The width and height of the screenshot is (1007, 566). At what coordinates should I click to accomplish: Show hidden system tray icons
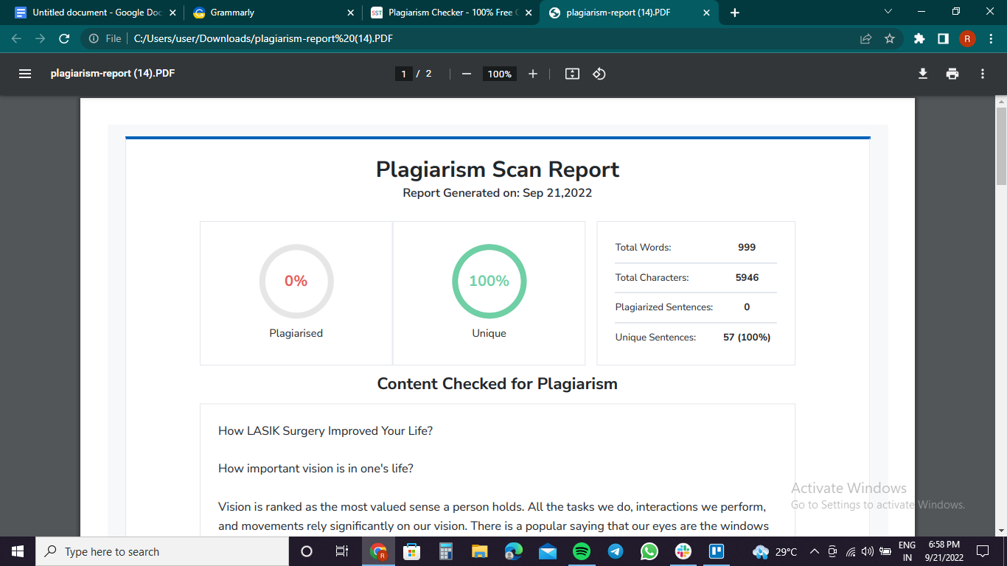point(814,551)
